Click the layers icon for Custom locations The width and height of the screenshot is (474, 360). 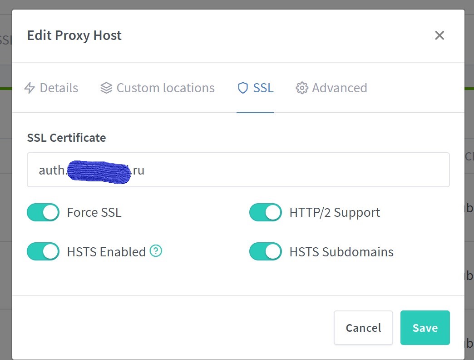pyautogui.click(x=106, y=88)
